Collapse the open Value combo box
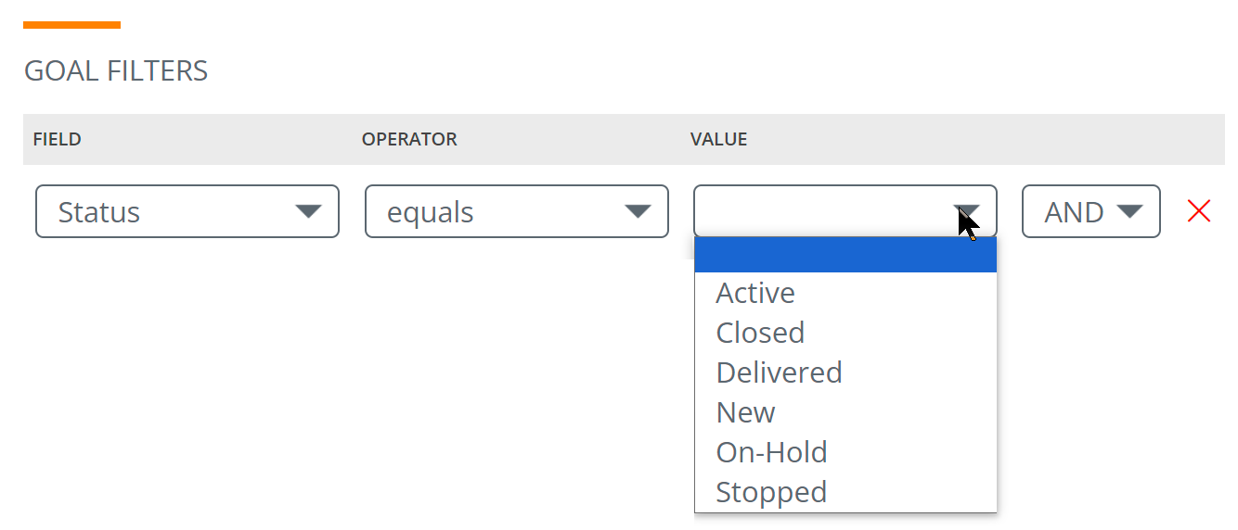Image resolution: width=1238 pixels, height=530 pixels. pyautogui.click(x=845, y=211)
